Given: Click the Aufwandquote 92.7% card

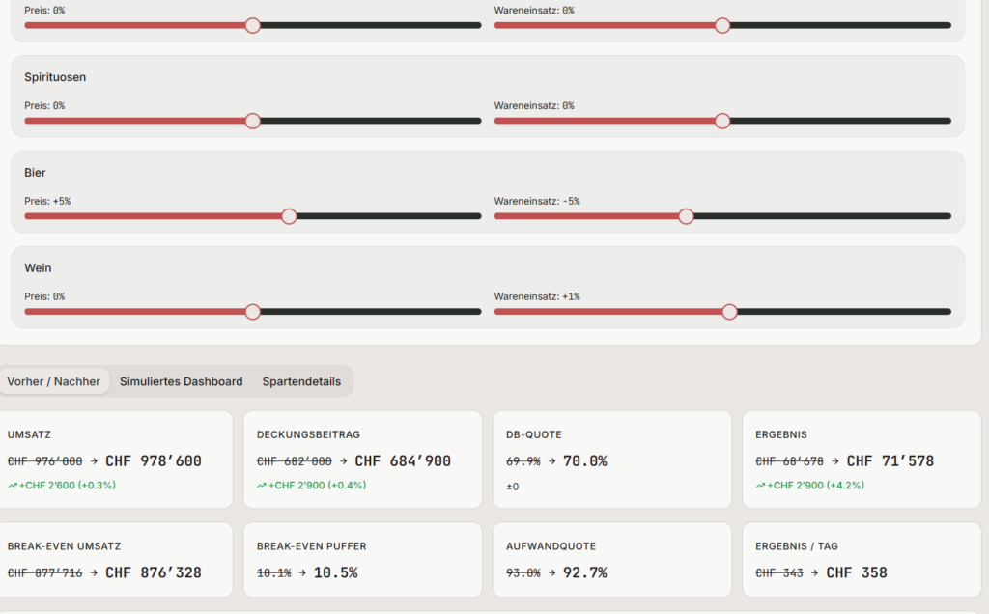Looking at the screenshot, I should [611, 560].
